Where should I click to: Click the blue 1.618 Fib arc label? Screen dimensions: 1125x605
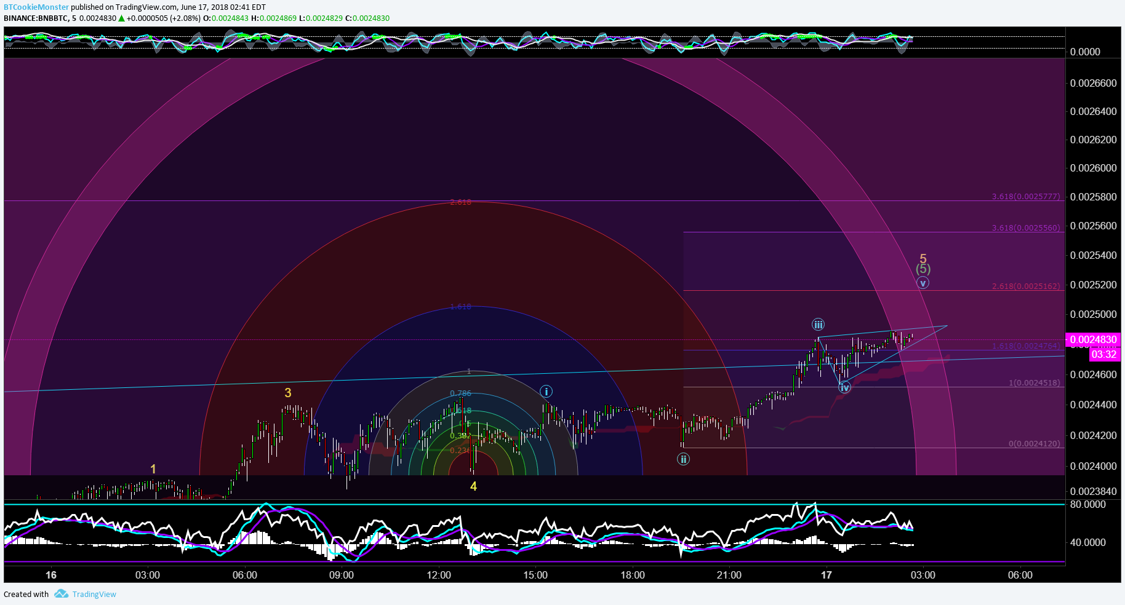460,307
